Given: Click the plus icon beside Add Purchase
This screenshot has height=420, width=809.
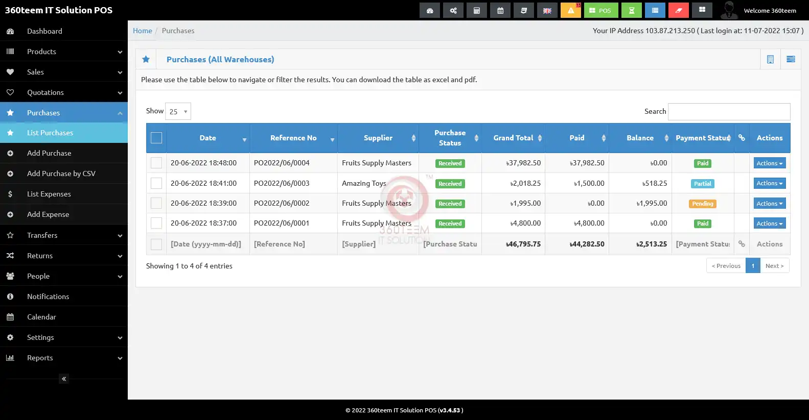Looking at the screenshot, I should (10, 153).
